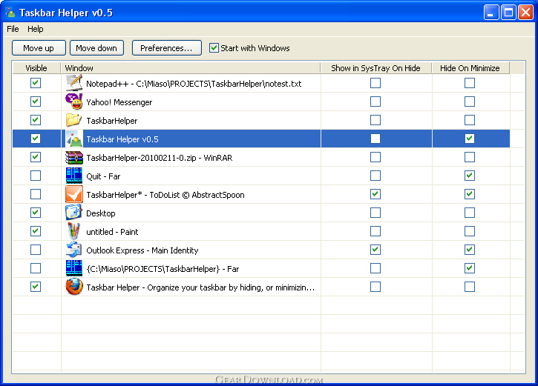Enable Visible for Quit - Far
The height and width of the screenshot is (386, 538).
36,176
